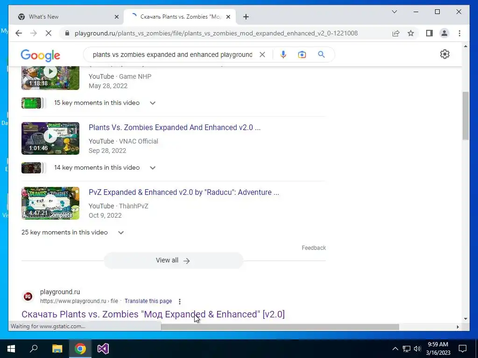Open the tab search chevron

coord(394,12)
